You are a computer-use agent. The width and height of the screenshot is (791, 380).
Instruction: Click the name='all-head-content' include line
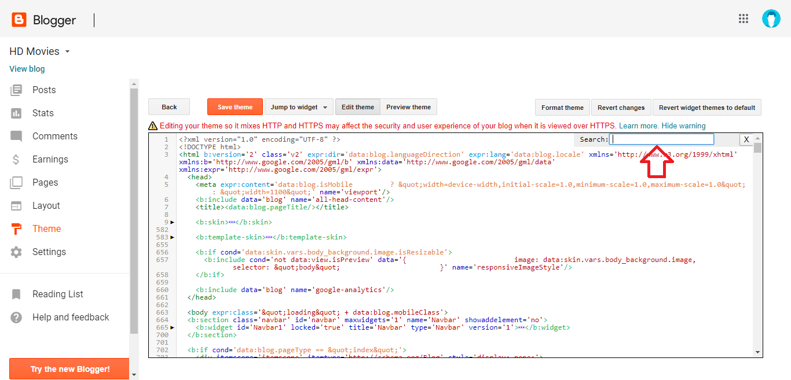(x=295, y=200)
